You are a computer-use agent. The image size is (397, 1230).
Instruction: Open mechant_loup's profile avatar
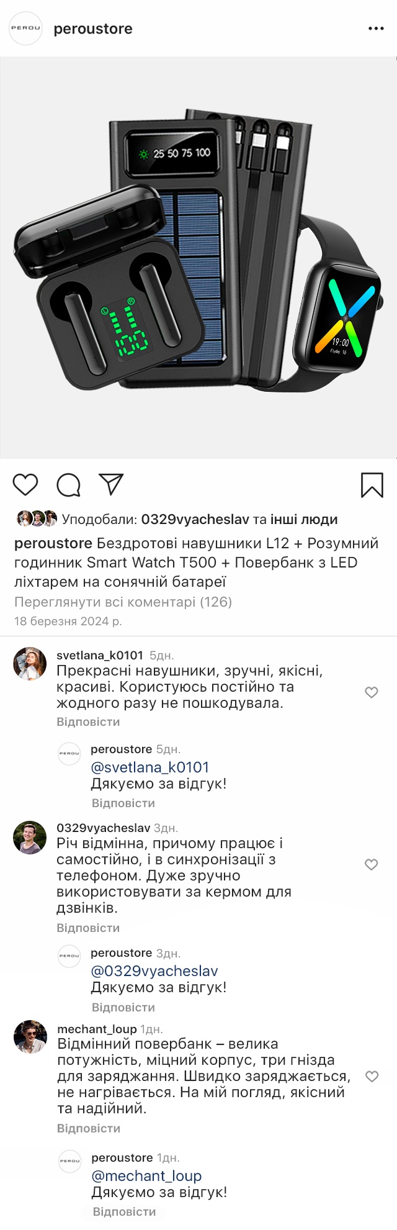click(30, 1037)
